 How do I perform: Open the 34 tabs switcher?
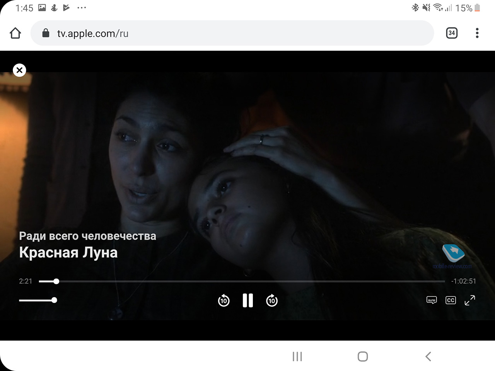452,33
